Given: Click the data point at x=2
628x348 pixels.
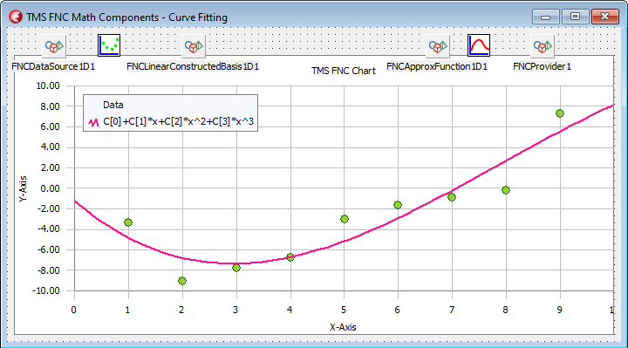Looking at the screenshot, I should (182, 281).
